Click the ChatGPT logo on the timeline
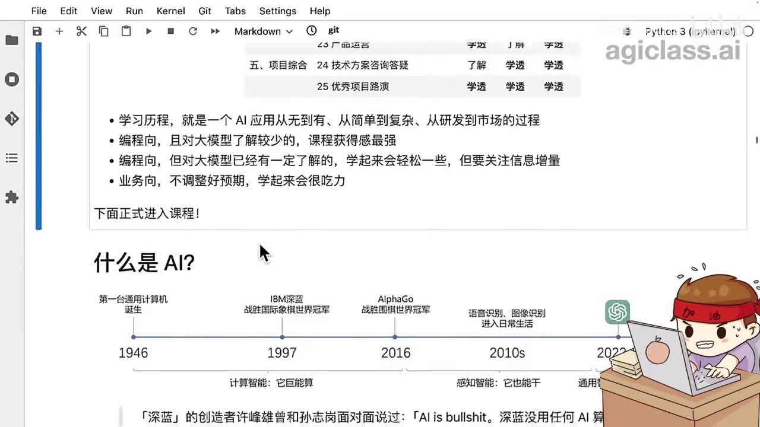760x427 pixels. (x=617, y=312)
